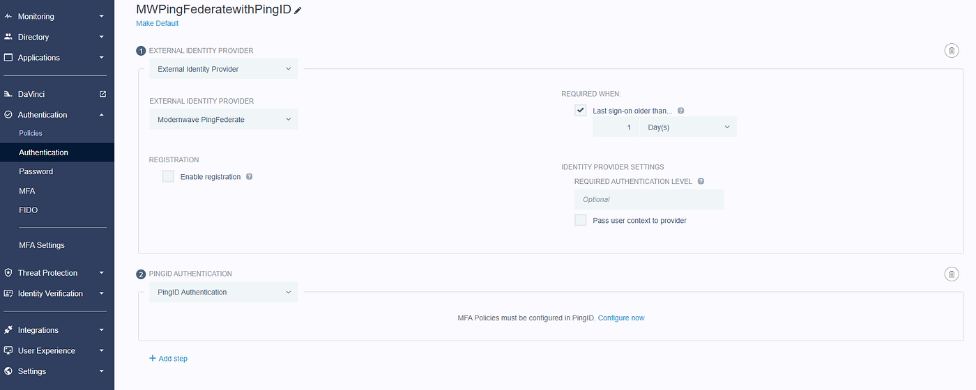Expand the Identity Verification menu arrow
Viewport: 976px width, 390px height.
[x=102, y=294]
